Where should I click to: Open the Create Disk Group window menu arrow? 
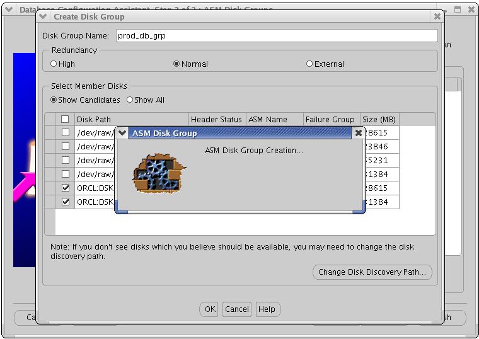click(43, 16)
